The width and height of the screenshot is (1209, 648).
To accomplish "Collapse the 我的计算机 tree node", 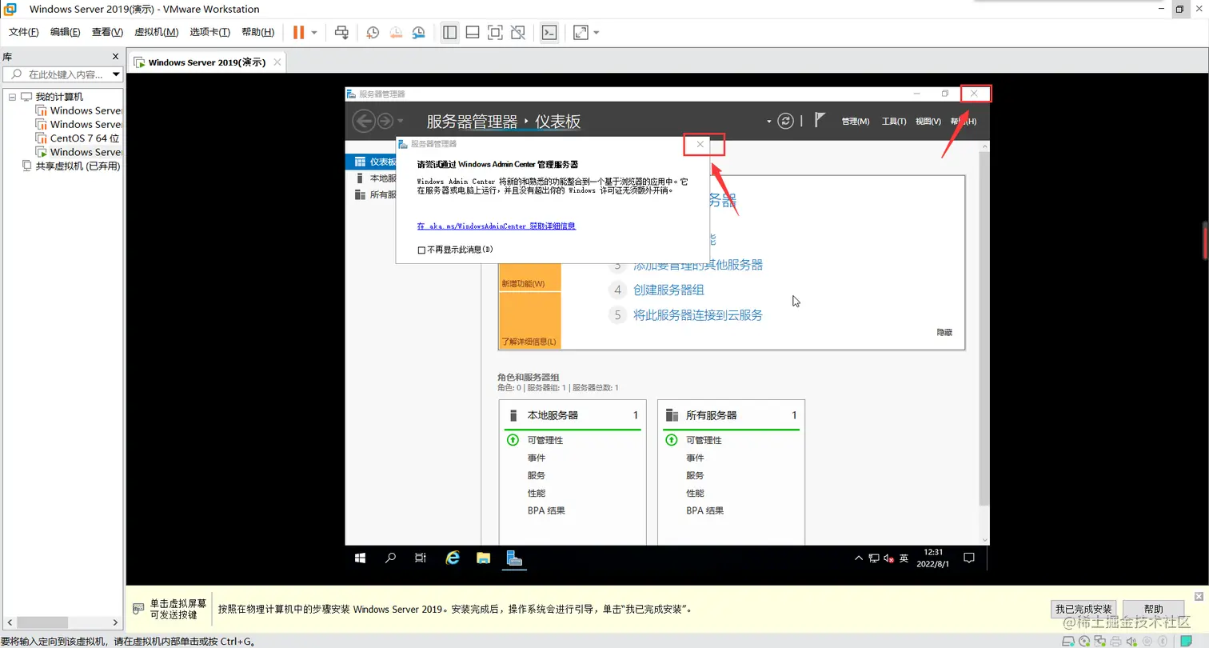I will click(x=14, y=96).
